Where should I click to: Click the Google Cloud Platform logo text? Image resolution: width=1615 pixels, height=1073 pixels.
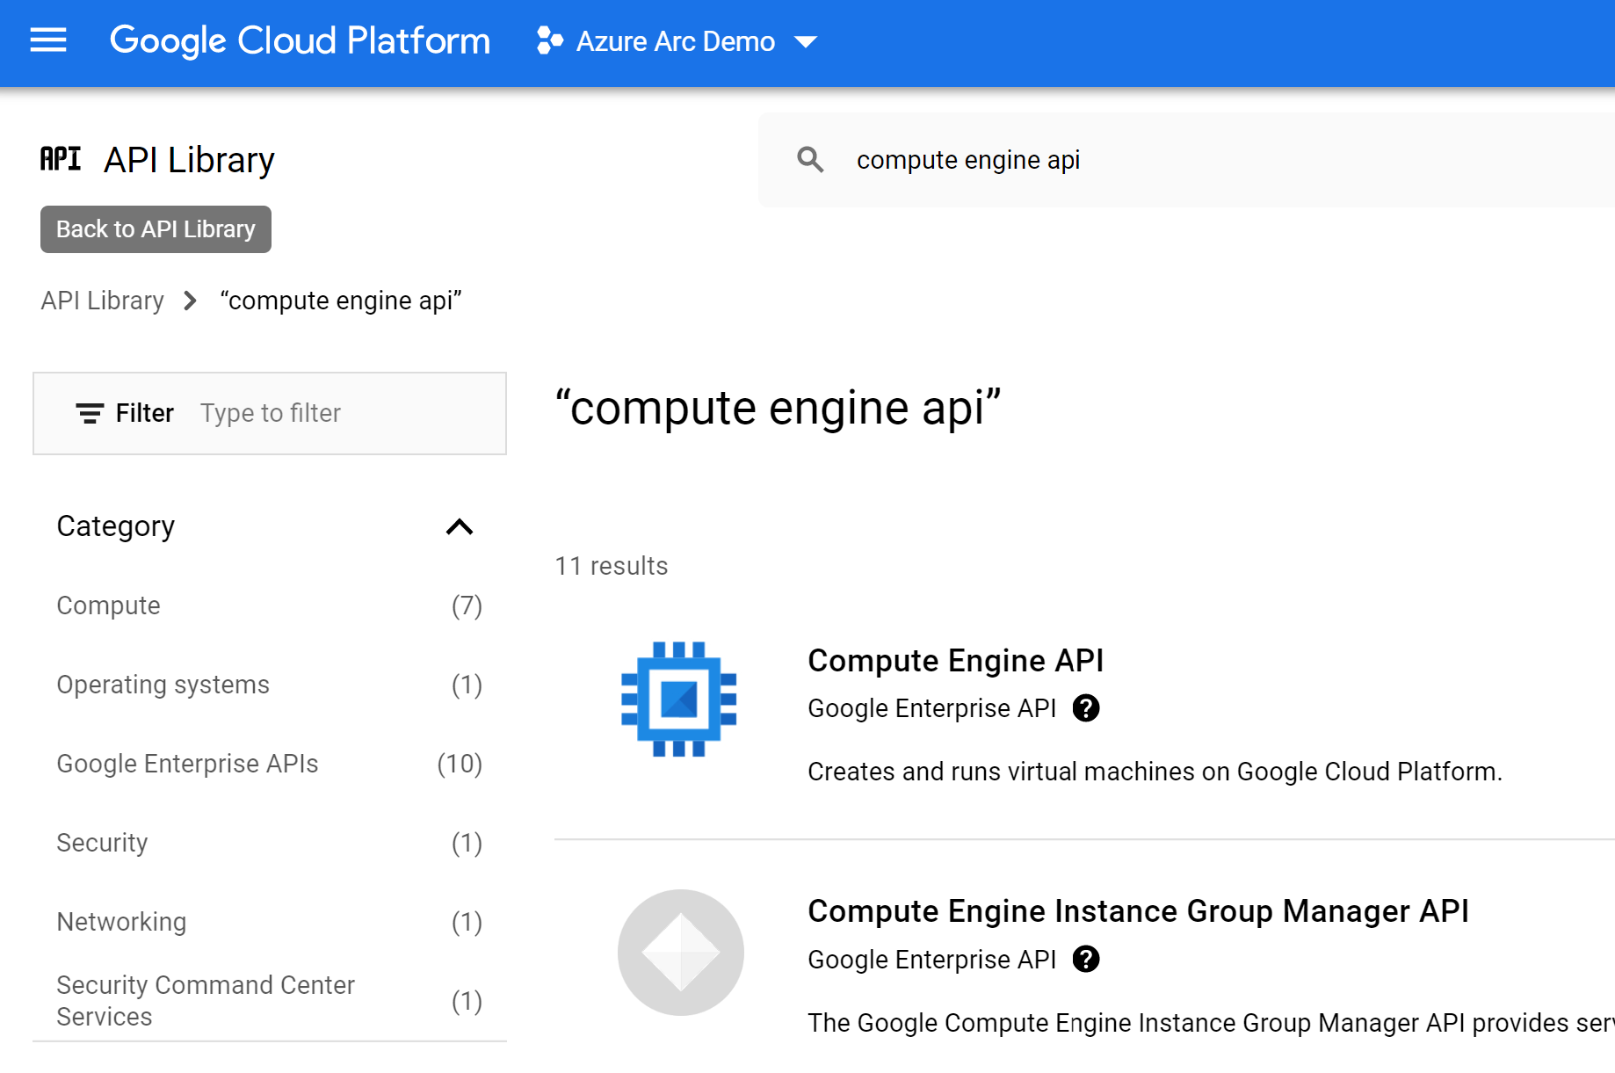(300, 40)
